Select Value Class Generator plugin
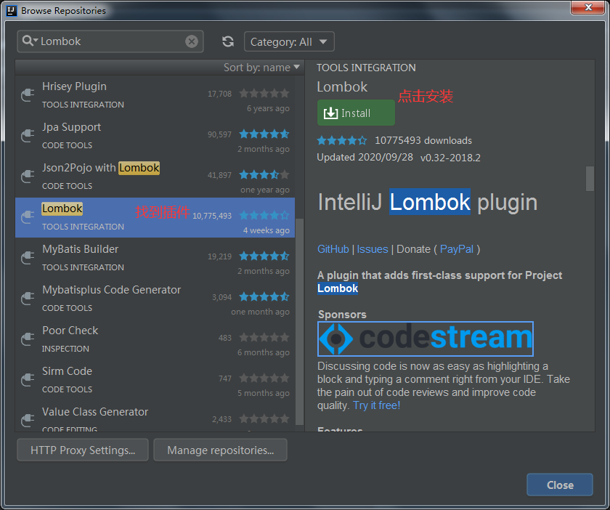This screenshot has height=510, width=610. click(155, 416)
